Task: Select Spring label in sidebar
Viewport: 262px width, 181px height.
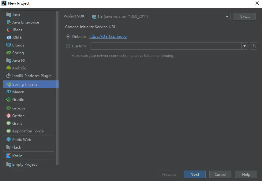Action: pos(18,53)
